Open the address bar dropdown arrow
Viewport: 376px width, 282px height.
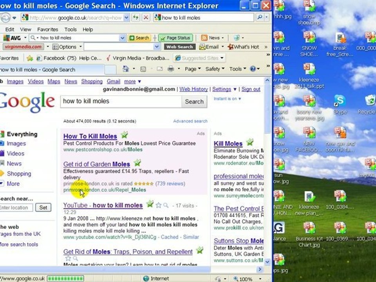127,18
